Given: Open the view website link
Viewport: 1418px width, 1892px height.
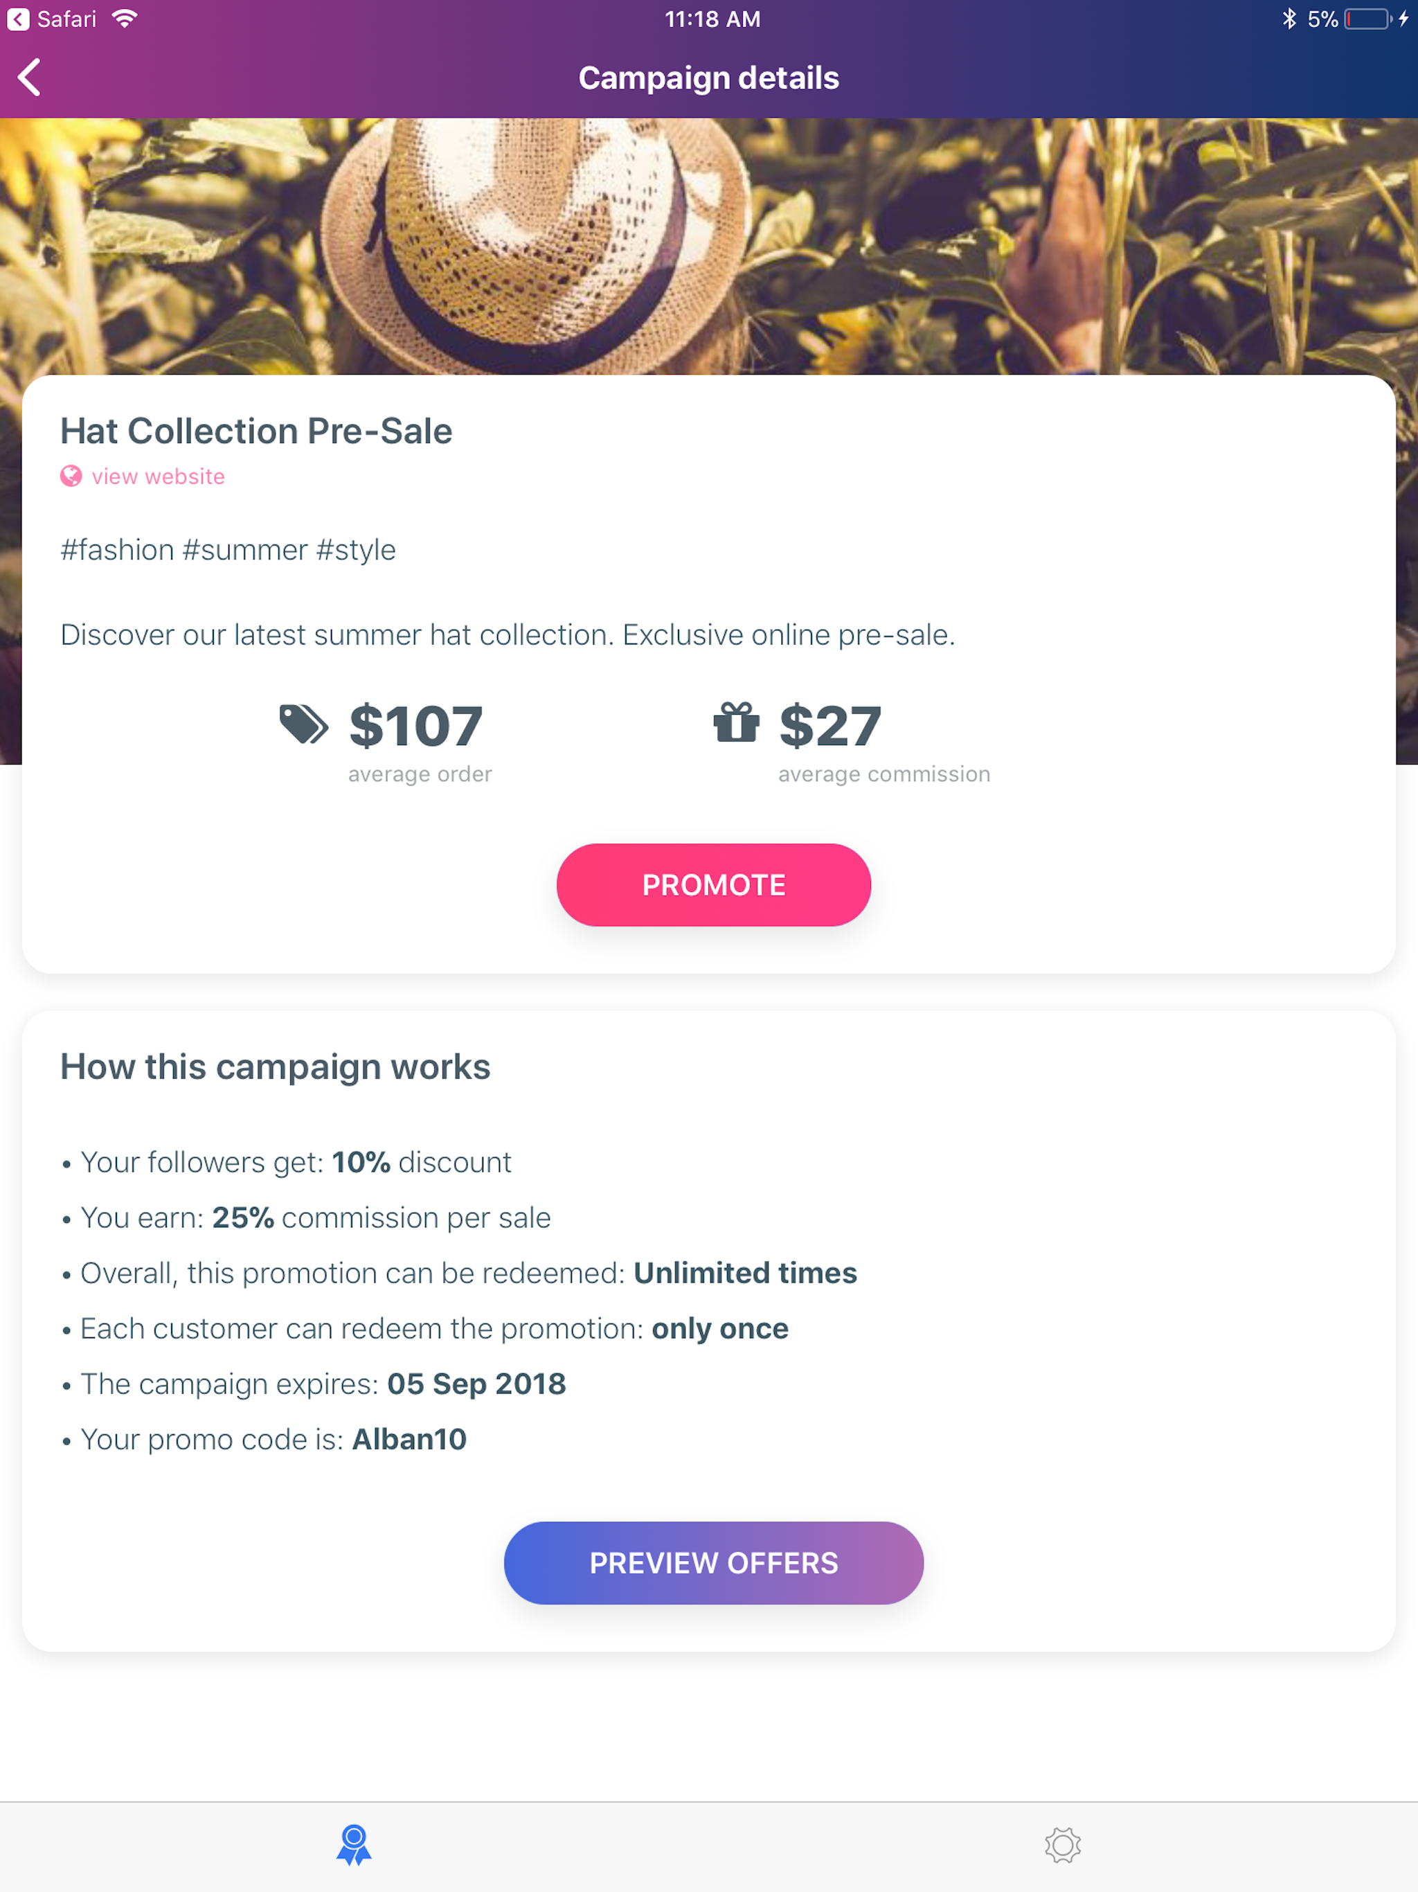Looking at the screenshot, I should (x=159, y=476).
